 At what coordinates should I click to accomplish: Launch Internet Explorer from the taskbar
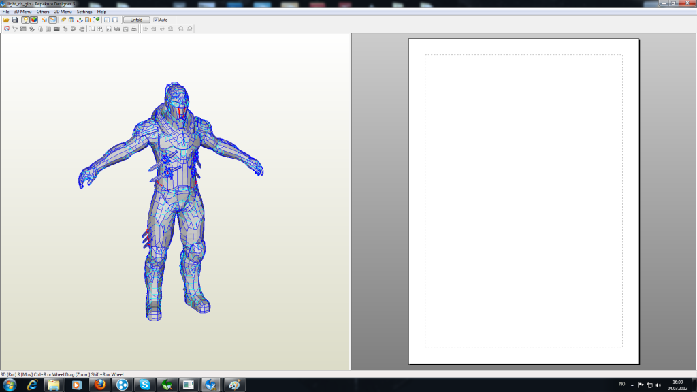click(31, 385)
